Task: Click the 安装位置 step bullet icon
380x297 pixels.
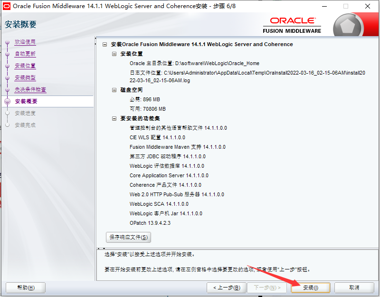Action: pyautogui.click(x=7, y=66)
